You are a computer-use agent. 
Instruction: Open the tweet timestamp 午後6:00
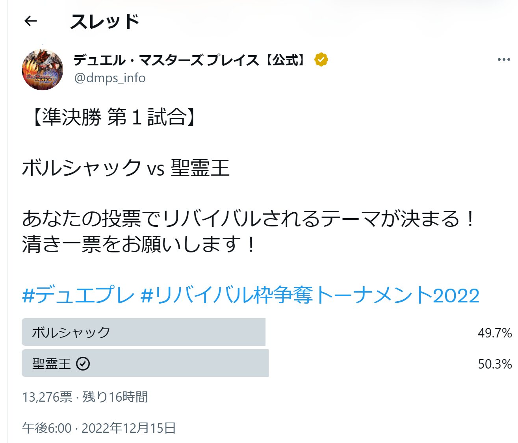47,428
